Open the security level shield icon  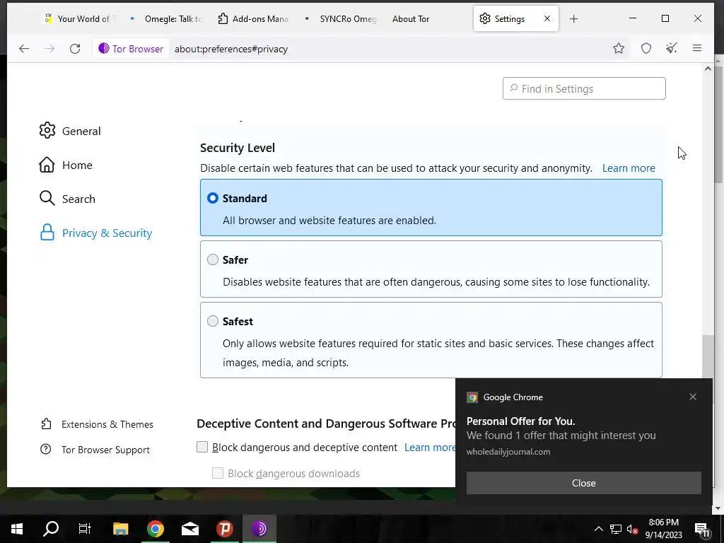tap(646, 48)
